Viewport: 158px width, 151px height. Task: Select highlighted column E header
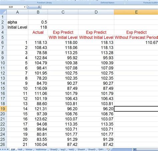(136, 12)
